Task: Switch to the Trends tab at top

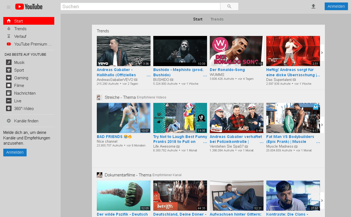Action: 217,19
